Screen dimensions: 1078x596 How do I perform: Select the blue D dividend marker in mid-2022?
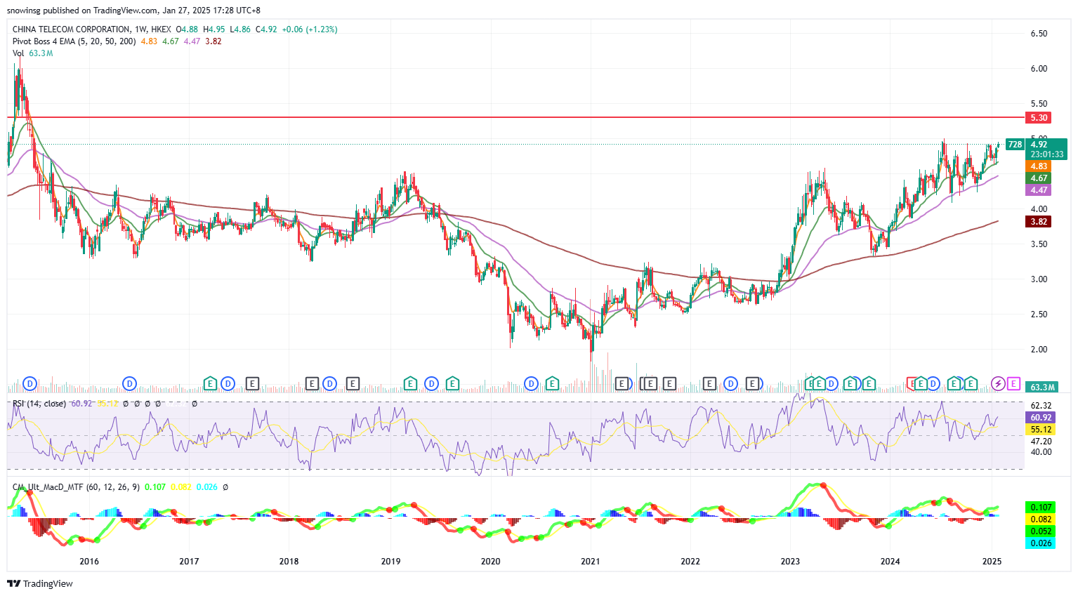click(x=731, y=383)
